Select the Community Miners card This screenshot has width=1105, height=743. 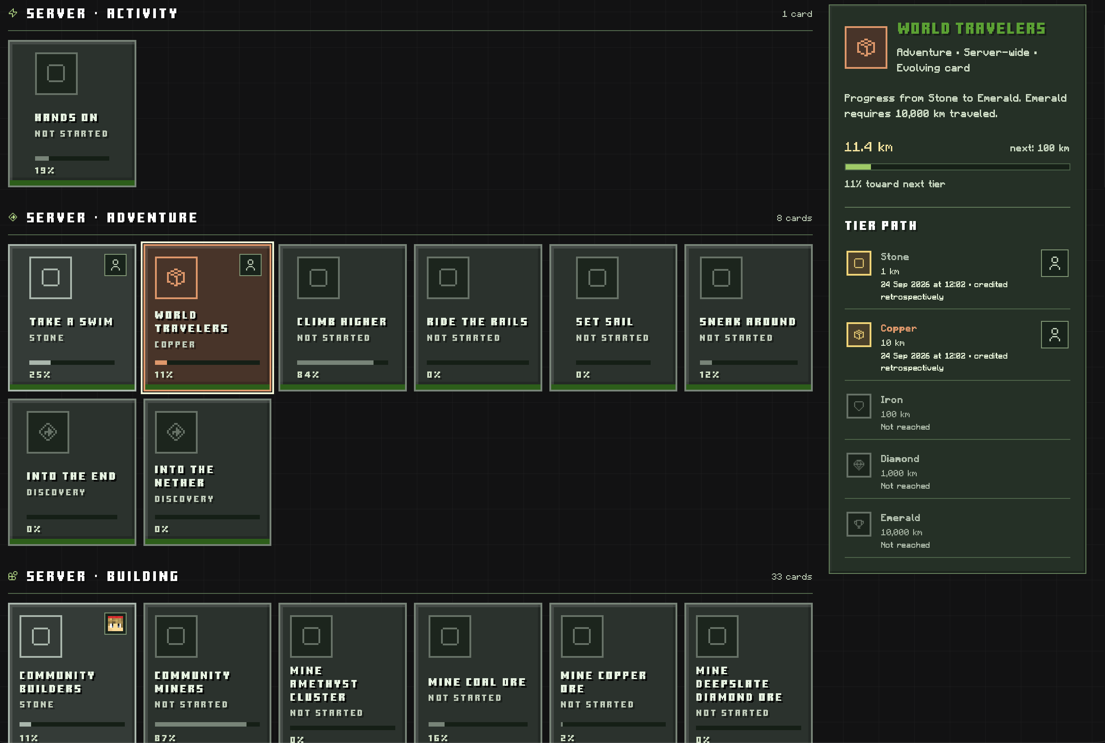(x=207, y=673)
